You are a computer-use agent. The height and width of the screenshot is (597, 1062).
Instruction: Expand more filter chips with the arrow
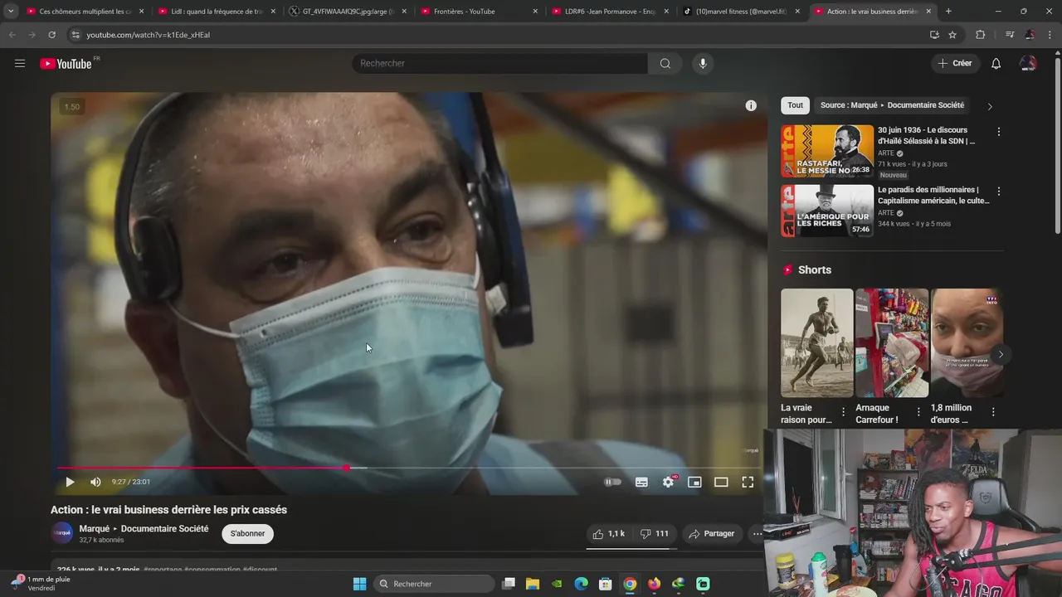989,106
